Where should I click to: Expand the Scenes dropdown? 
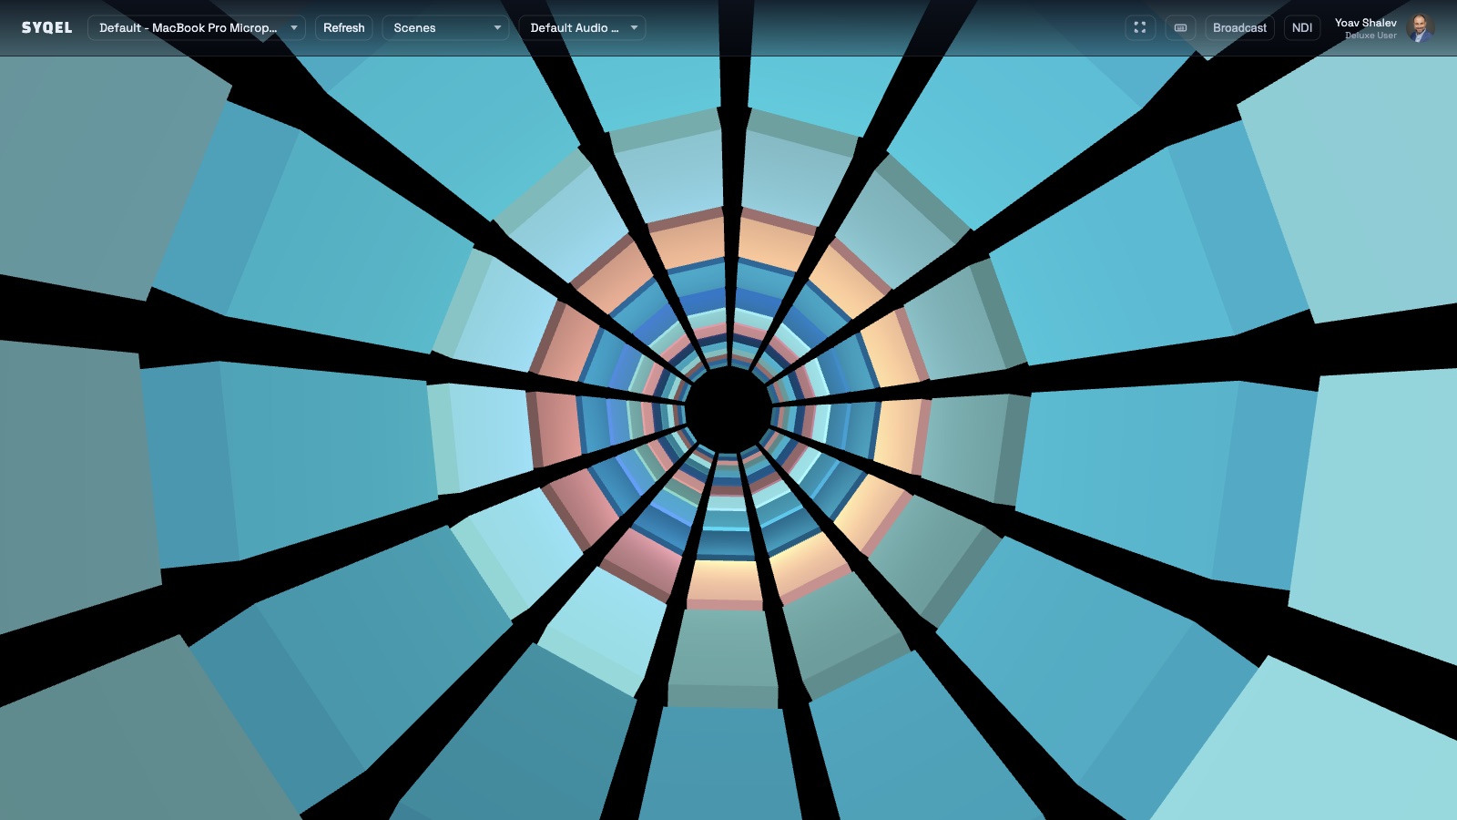pyautogui.click(x=446, y=27)
